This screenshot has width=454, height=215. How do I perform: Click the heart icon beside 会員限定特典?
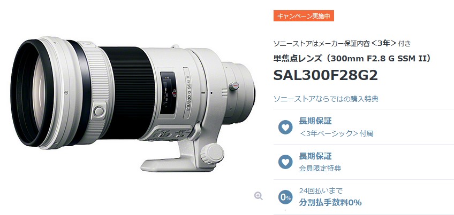pos(285,162)
